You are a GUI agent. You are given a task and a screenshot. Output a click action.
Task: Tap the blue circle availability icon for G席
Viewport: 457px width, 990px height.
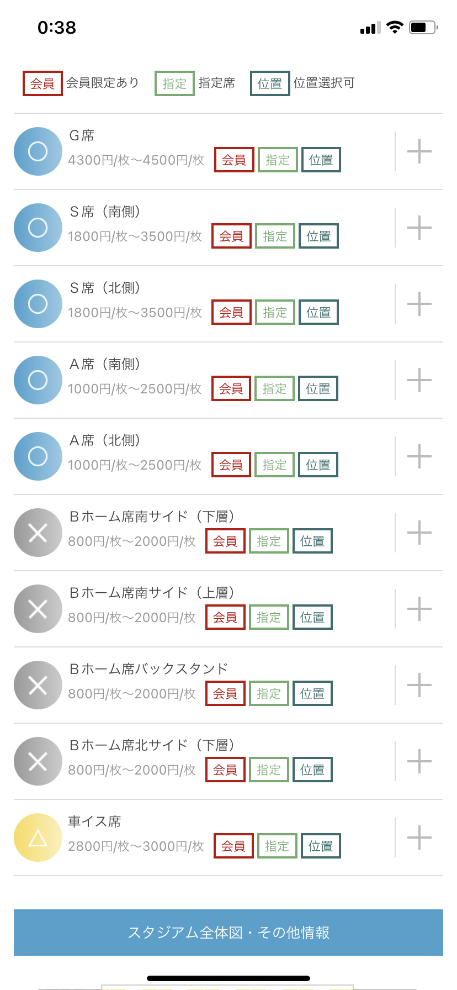tap(38, 151)
